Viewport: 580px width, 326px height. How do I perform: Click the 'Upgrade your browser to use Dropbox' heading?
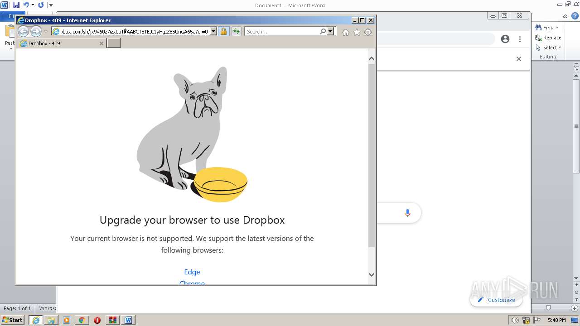192,220
